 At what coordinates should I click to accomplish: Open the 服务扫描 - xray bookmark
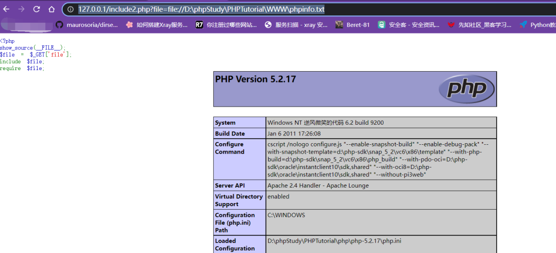[296, 25]
